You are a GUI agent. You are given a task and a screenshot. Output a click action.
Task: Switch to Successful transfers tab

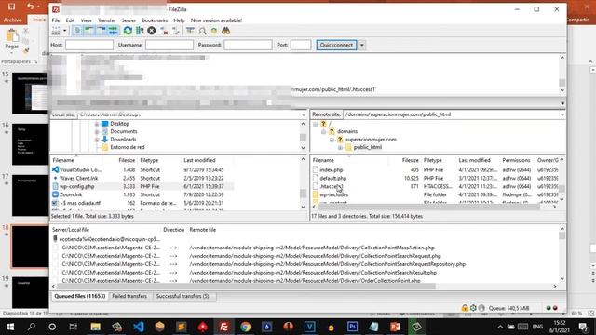click(183, 296)
